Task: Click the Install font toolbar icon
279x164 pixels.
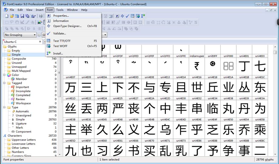Action: click(143, 16)
